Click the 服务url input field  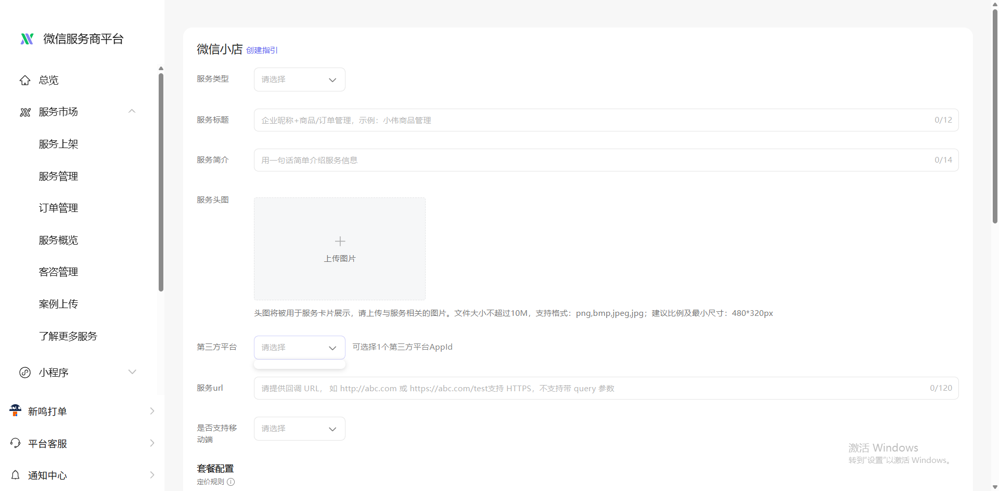[606, 388]
